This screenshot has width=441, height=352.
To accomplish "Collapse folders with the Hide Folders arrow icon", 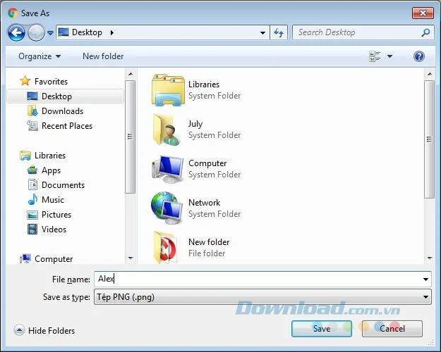I will click(19, 330).
